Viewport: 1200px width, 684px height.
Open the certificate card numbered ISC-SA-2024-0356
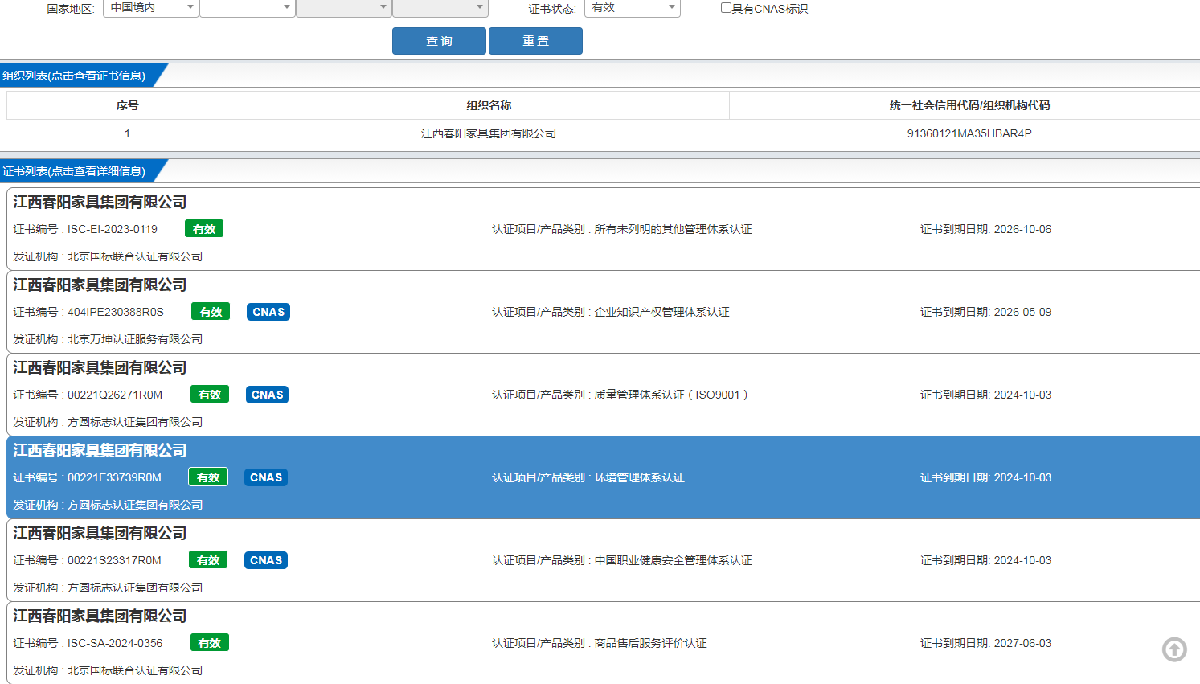(x=603, y=643)
